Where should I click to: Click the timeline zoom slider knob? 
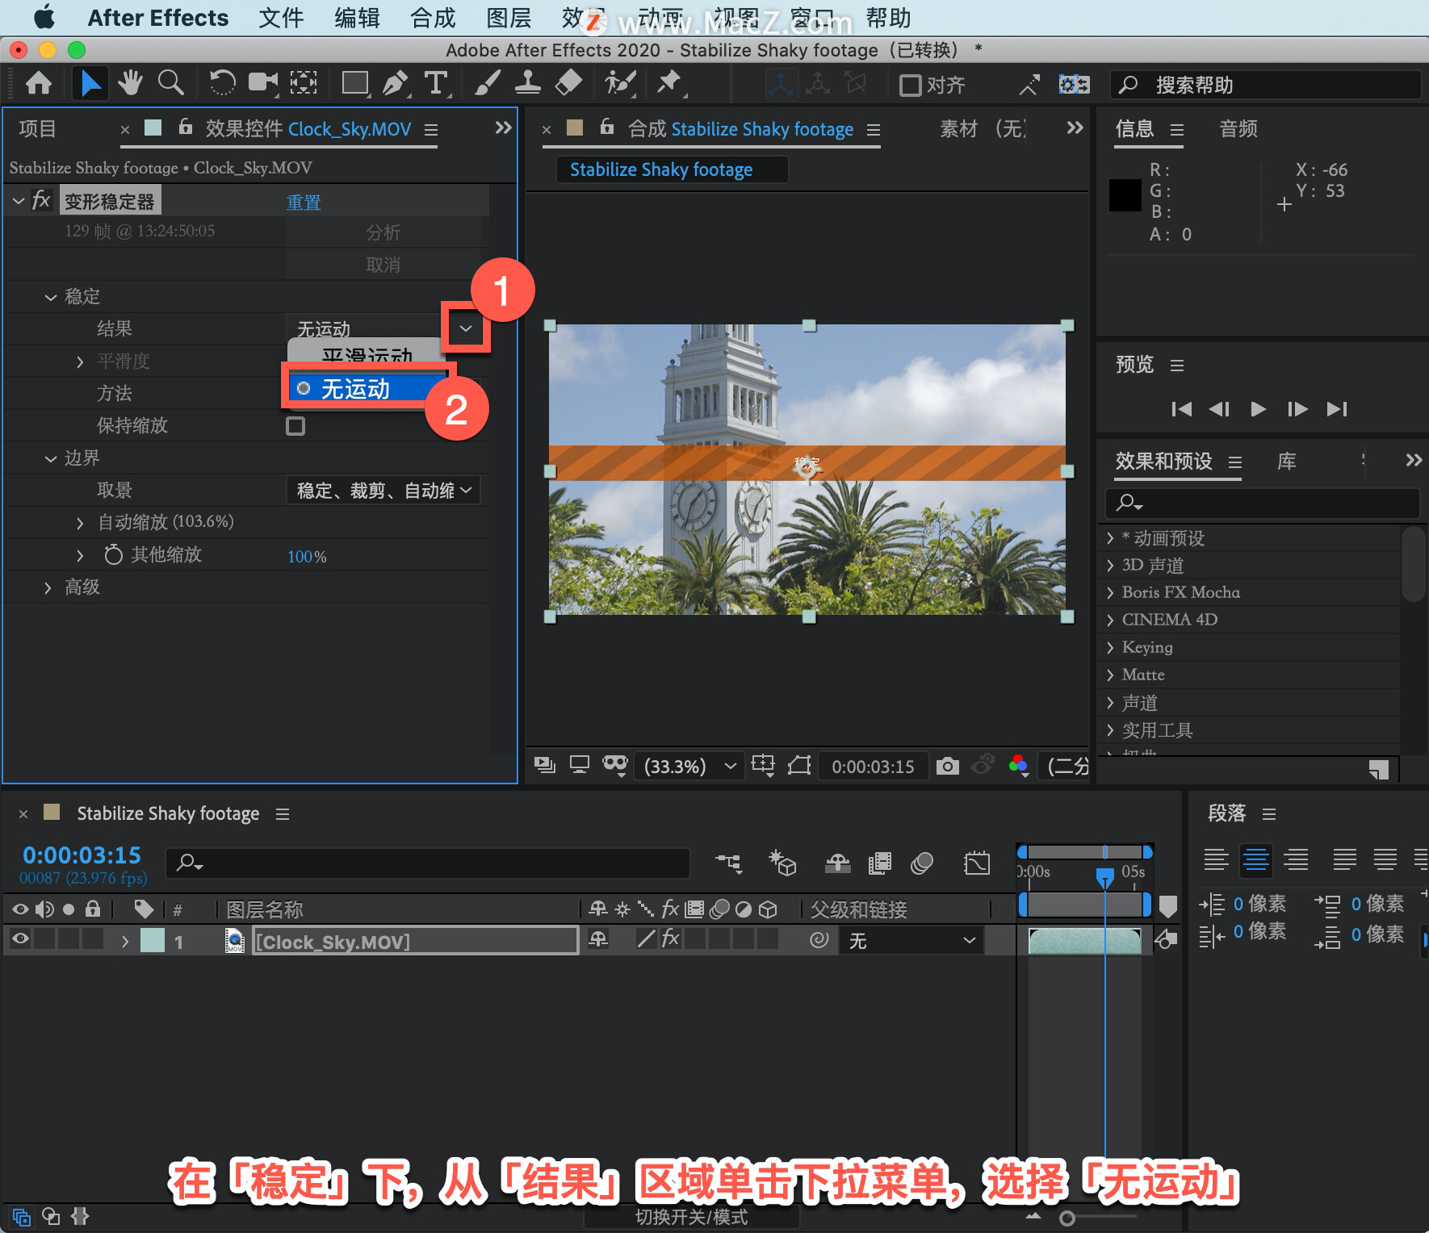coord(1067,1218)
